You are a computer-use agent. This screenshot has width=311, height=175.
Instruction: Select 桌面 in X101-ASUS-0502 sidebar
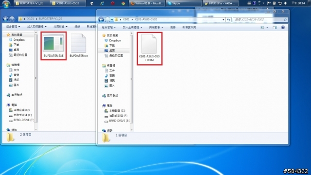[x=112, y=51]
